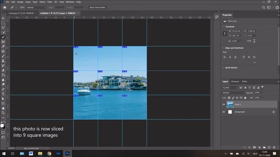The height and width of the screenshot is (157, 280).
Task: Open the Search icon in options bar
Action: 263,7
